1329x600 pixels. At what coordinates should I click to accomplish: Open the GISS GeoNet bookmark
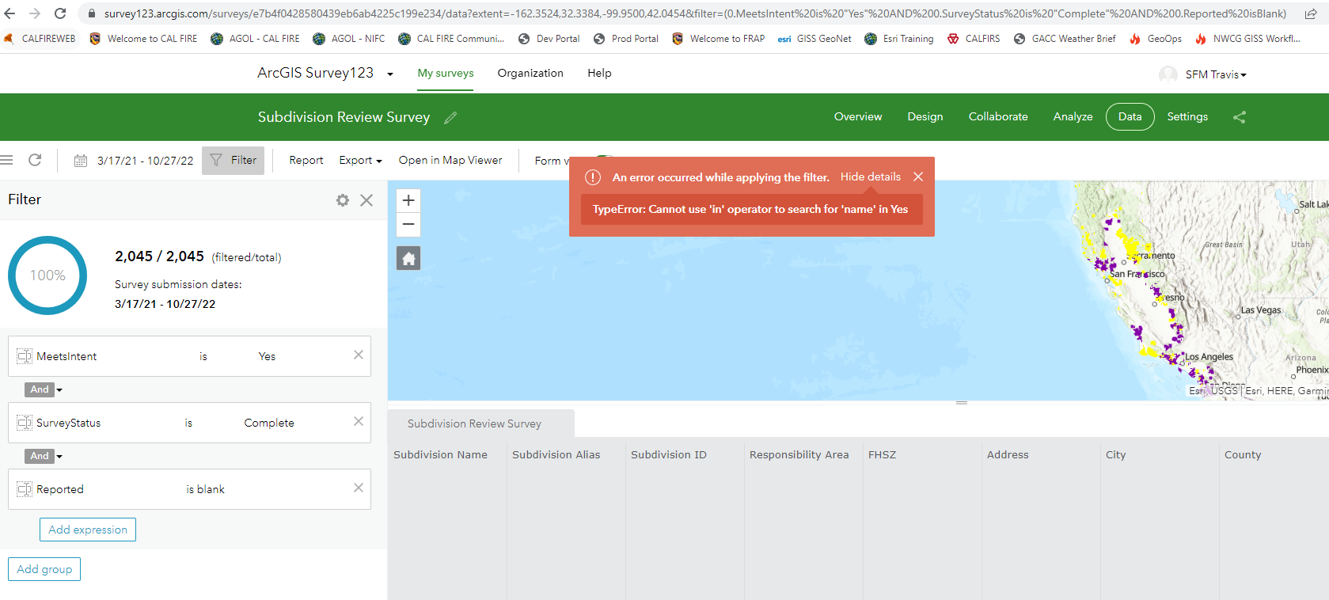coord(814,38)
